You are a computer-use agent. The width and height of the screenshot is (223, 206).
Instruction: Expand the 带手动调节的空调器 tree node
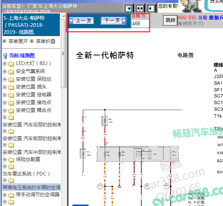[4, 195]
